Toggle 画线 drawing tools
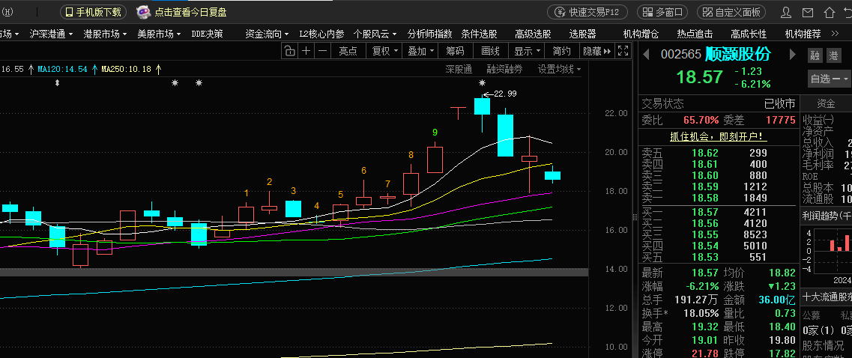This screenshot has height=358, width=852. pos(491,51)
